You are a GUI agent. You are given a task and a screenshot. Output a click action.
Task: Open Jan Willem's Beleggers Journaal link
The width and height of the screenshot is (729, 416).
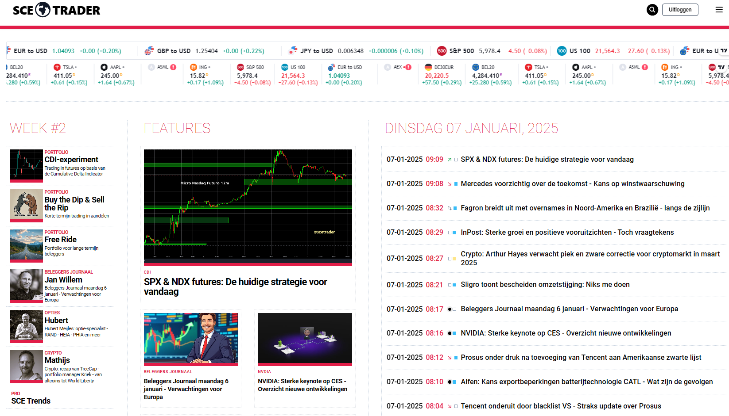(x=63, y=280)
